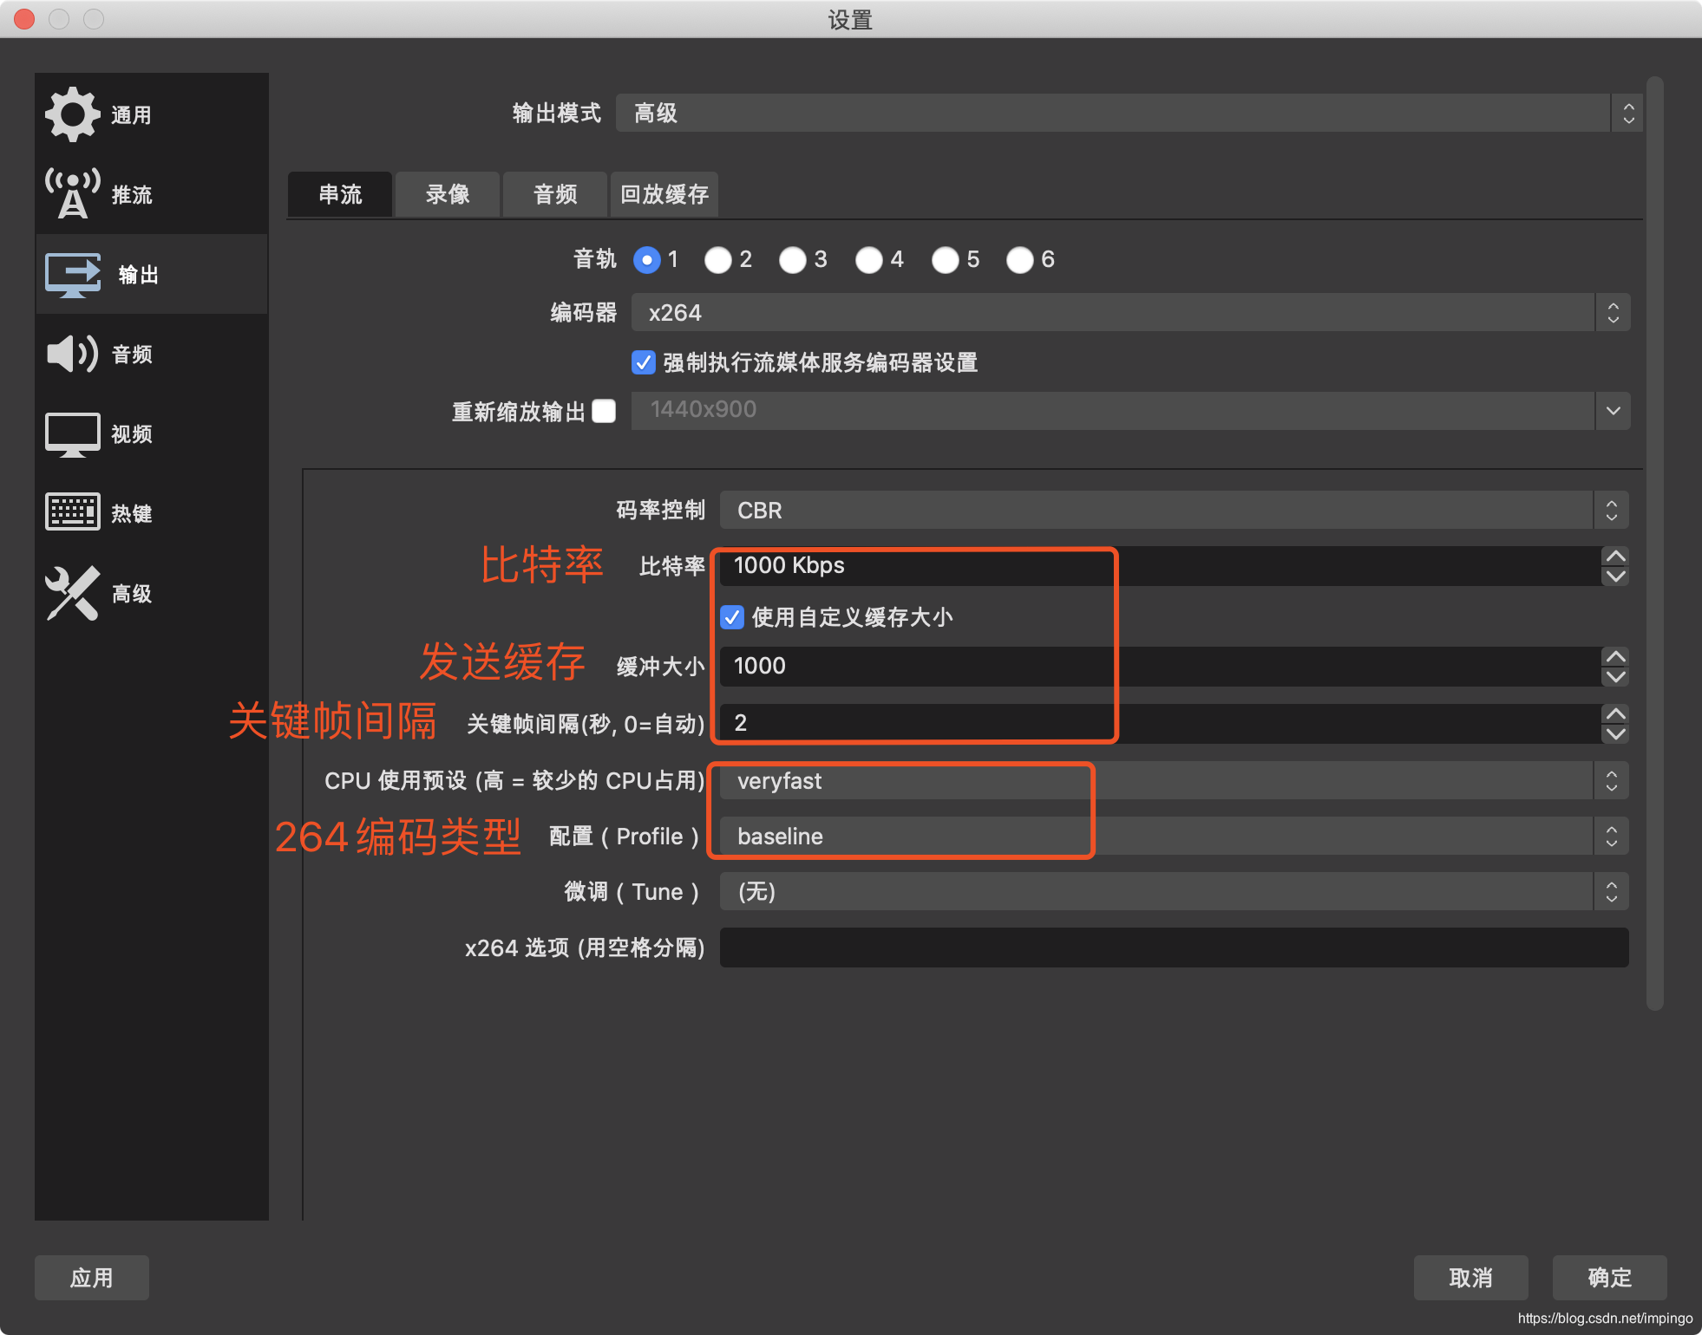Enable 重新缩放输出 checkbox
The width and height of the screenshot is (1702, 1335).
pyautogui.click(x=604, y=411)
